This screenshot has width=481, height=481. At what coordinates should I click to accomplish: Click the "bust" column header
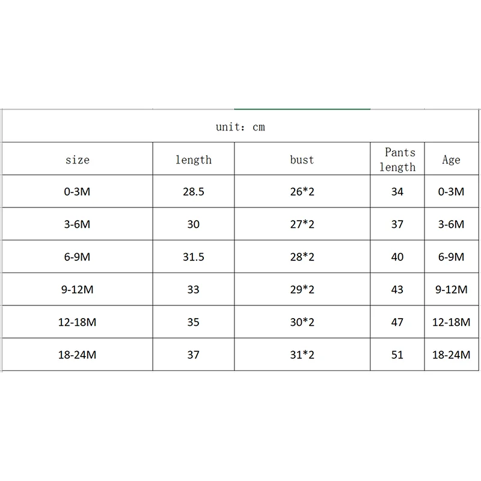pos(302,160)
